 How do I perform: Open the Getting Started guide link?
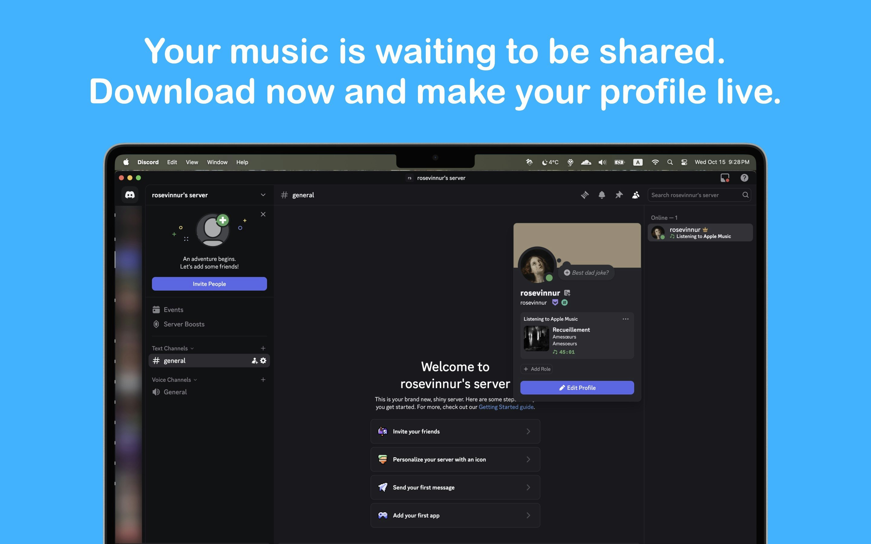click(506, 407)
